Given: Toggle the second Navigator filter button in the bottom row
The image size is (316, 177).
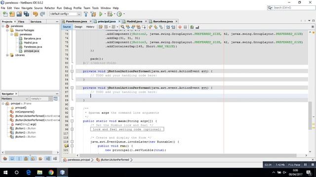Looking at the screenshot, I should 12,159.
